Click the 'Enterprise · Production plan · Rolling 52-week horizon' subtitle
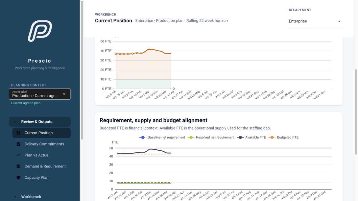Screen dimensions: 358x201 coord(181,21)
